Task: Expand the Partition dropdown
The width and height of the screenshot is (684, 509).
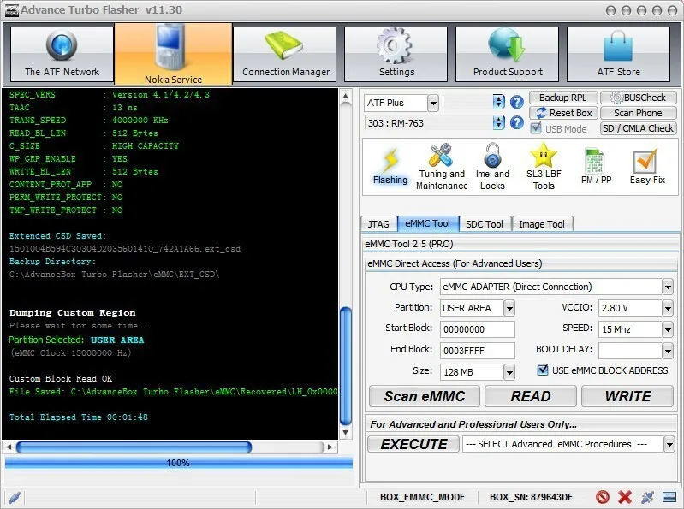Action: 509,308
